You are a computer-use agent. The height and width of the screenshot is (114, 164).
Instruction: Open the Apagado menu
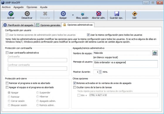[18, 7]
